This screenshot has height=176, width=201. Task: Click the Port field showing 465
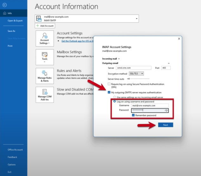pos(166,68)
